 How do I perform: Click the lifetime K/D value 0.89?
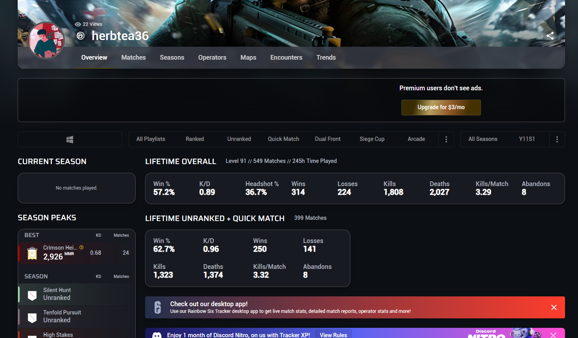(207, 192)
